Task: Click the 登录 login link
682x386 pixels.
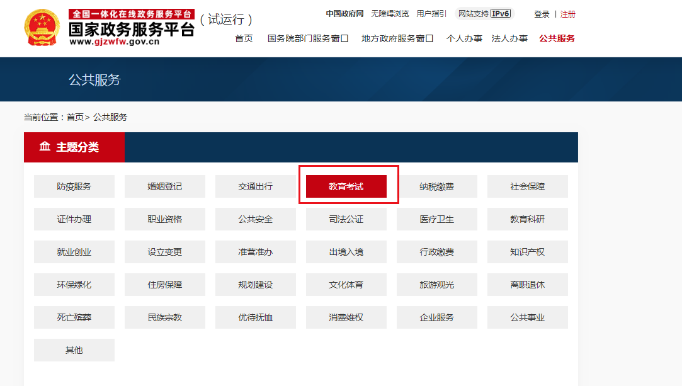Action: click(542, 14)
